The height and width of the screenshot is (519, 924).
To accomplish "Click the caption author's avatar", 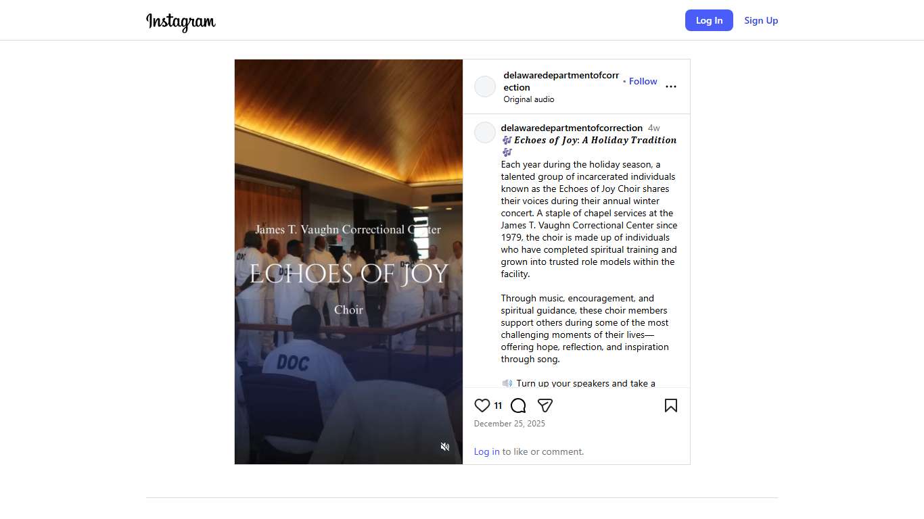I will point(485,132).
